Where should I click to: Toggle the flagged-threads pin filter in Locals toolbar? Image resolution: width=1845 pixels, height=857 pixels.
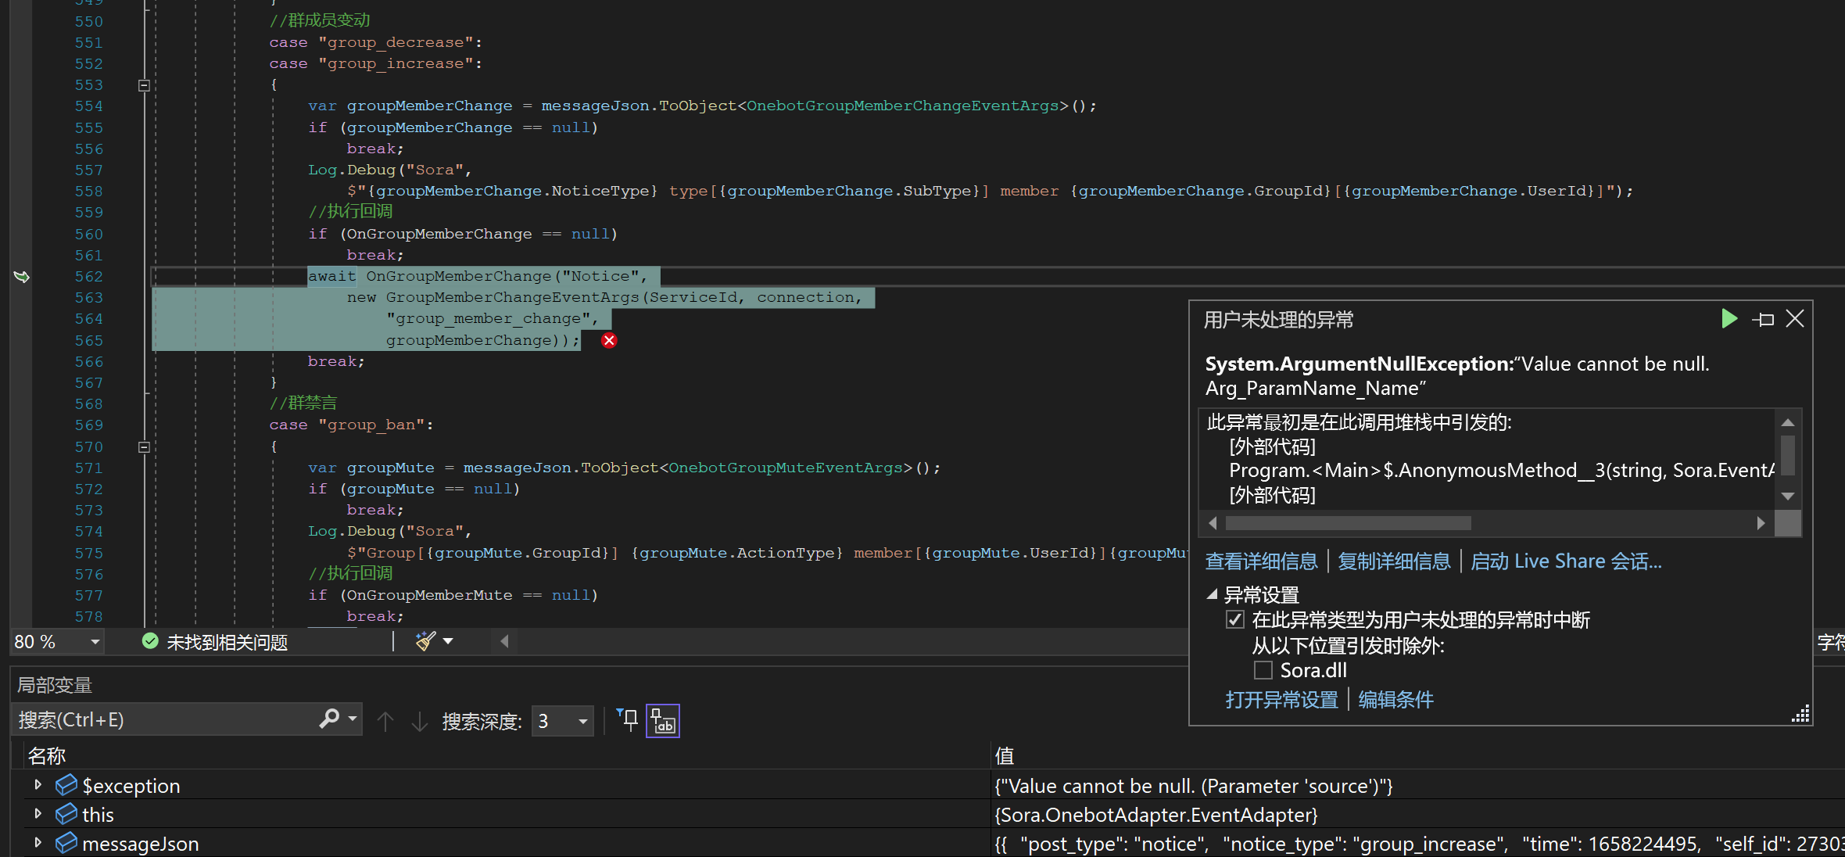[626, 720]
